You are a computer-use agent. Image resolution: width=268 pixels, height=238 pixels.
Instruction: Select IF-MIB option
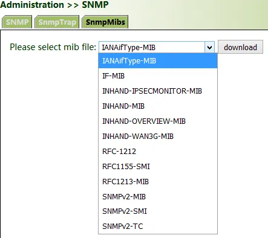click(158, 76)
